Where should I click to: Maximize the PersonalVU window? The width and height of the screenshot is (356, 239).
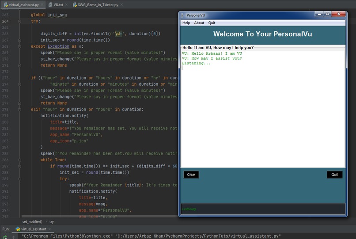(x=327, y=14)
